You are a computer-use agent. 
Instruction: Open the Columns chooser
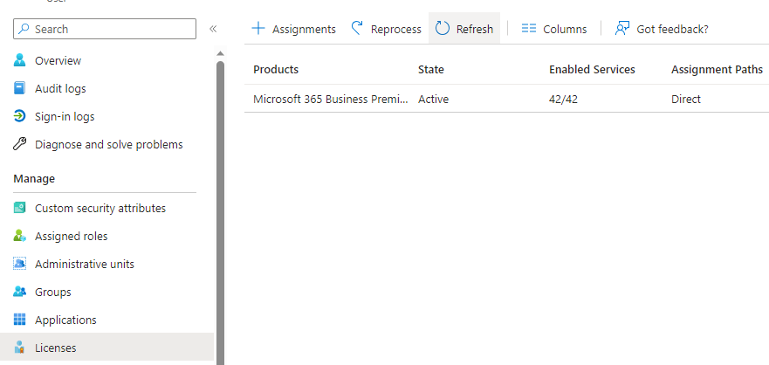pos(553,29)
